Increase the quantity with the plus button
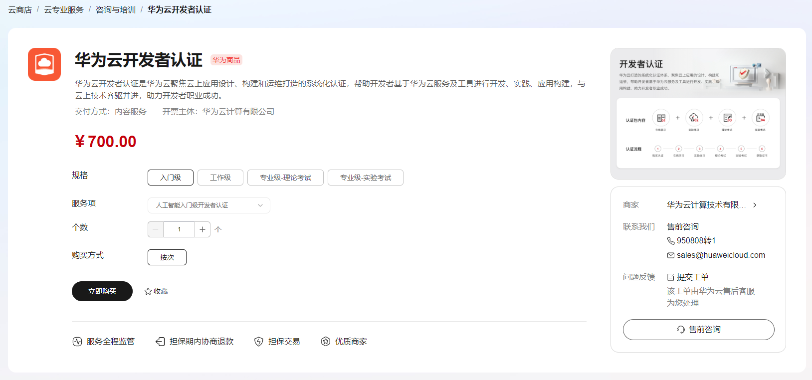Image resolution: width=812 pixels, height=380 pixels. click(x=203, y=229)
